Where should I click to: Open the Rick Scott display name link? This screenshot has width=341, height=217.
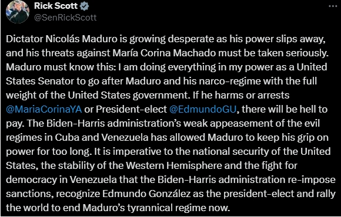click(x=56, y=6)
